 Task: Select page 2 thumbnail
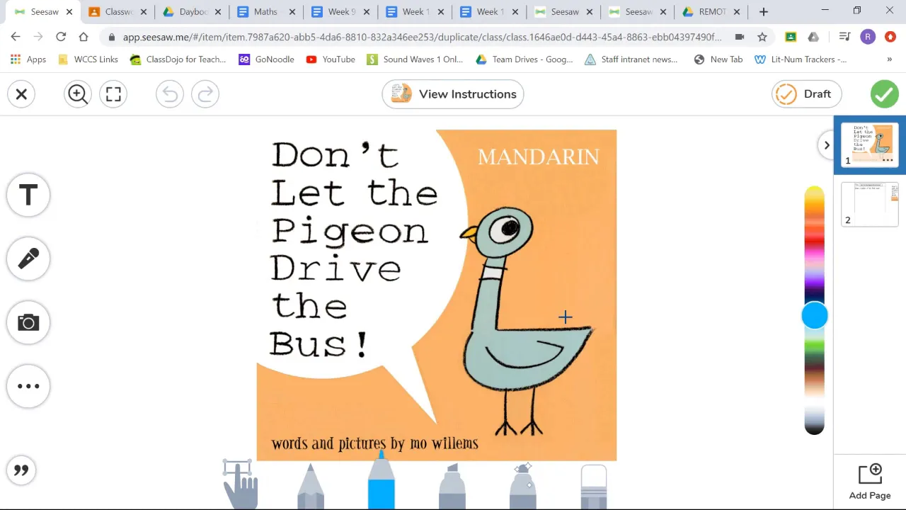coord(870,205)
